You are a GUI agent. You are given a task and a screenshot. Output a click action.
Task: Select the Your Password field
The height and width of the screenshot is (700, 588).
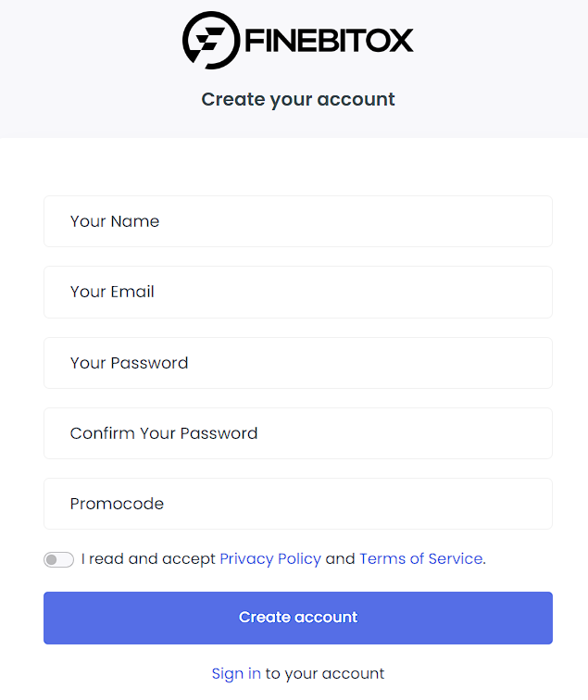tap(352, 363)
